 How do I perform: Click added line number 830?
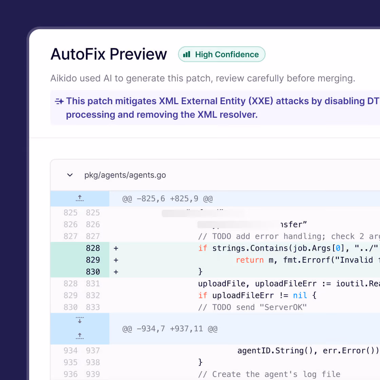pos(93,272)
